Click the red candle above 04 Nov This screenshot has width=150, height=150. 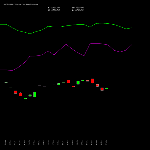(x=16, y=92)
